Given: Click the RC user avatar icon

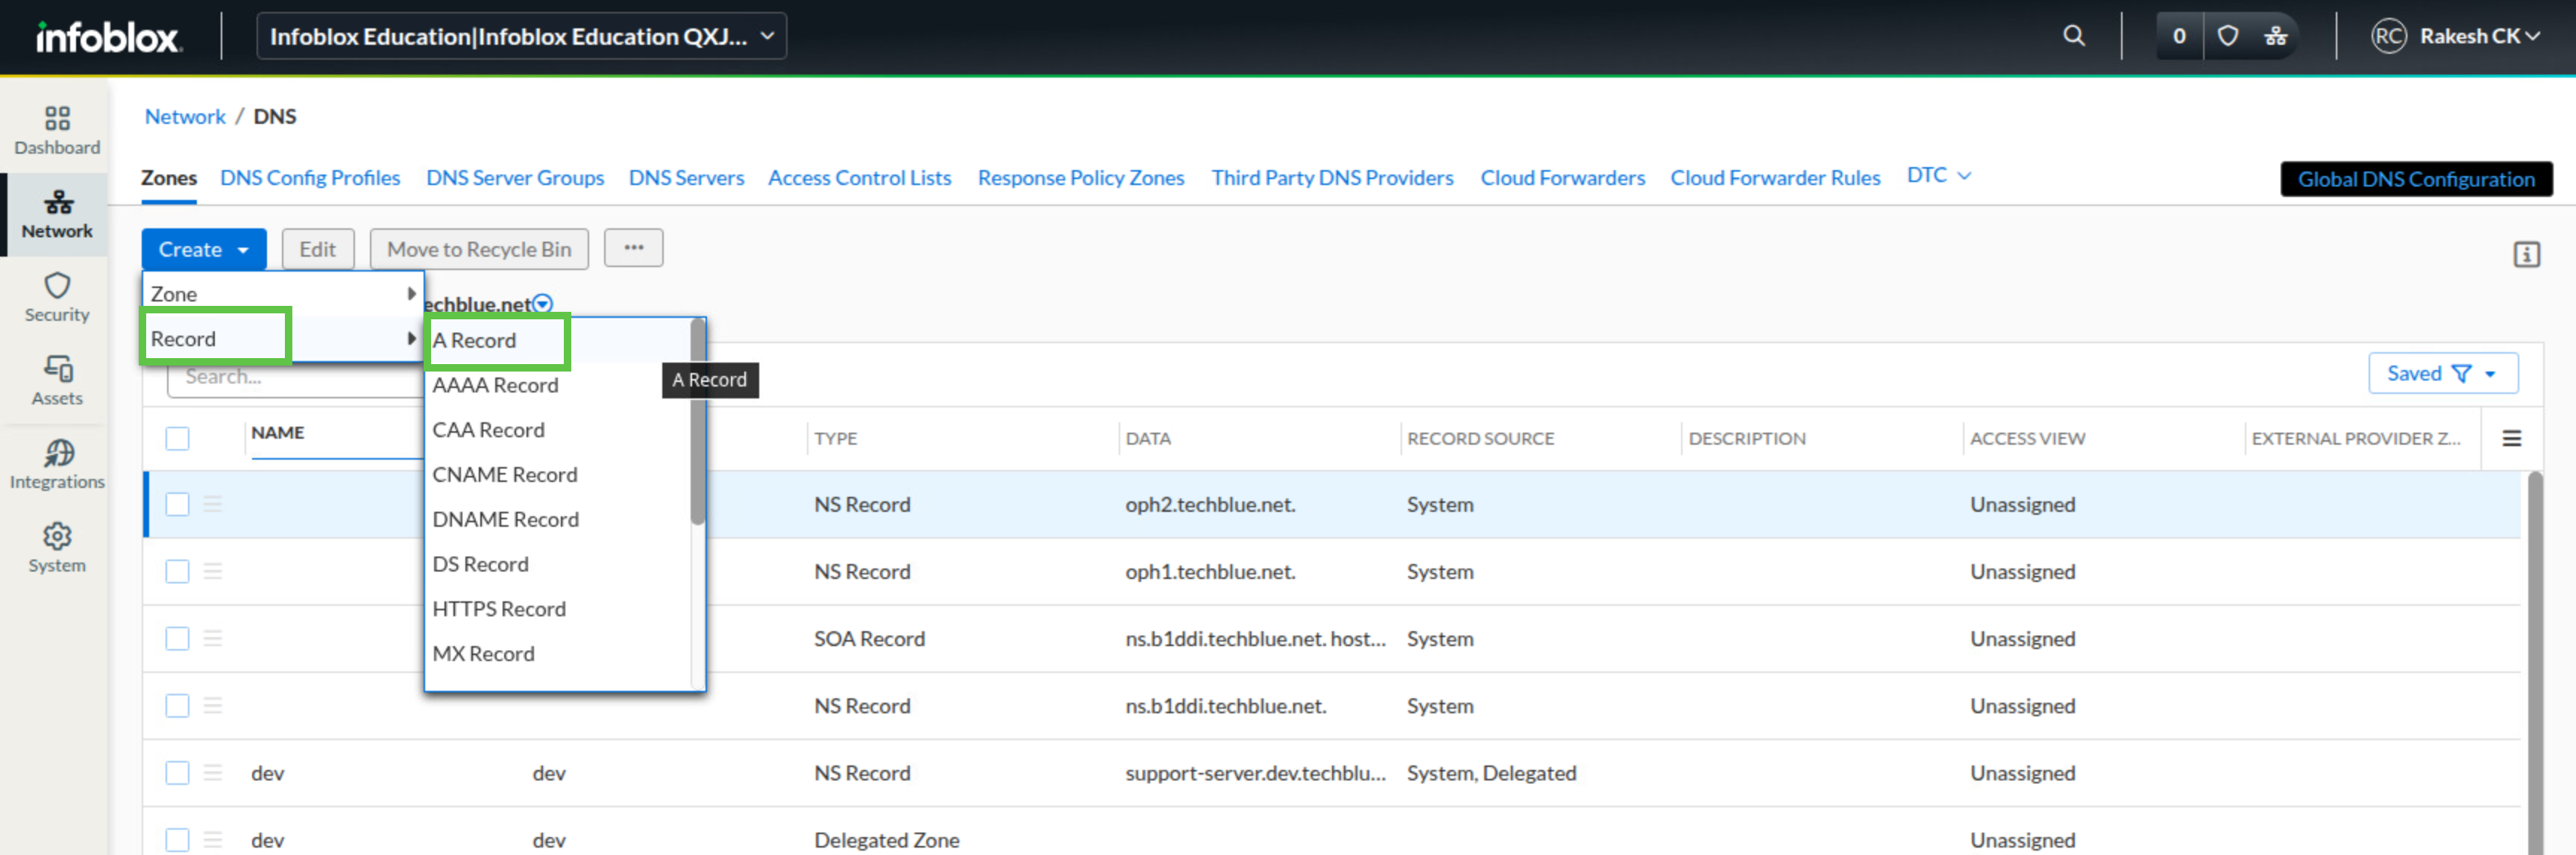Looking at the screenshot, I should tap(2388, 36).
